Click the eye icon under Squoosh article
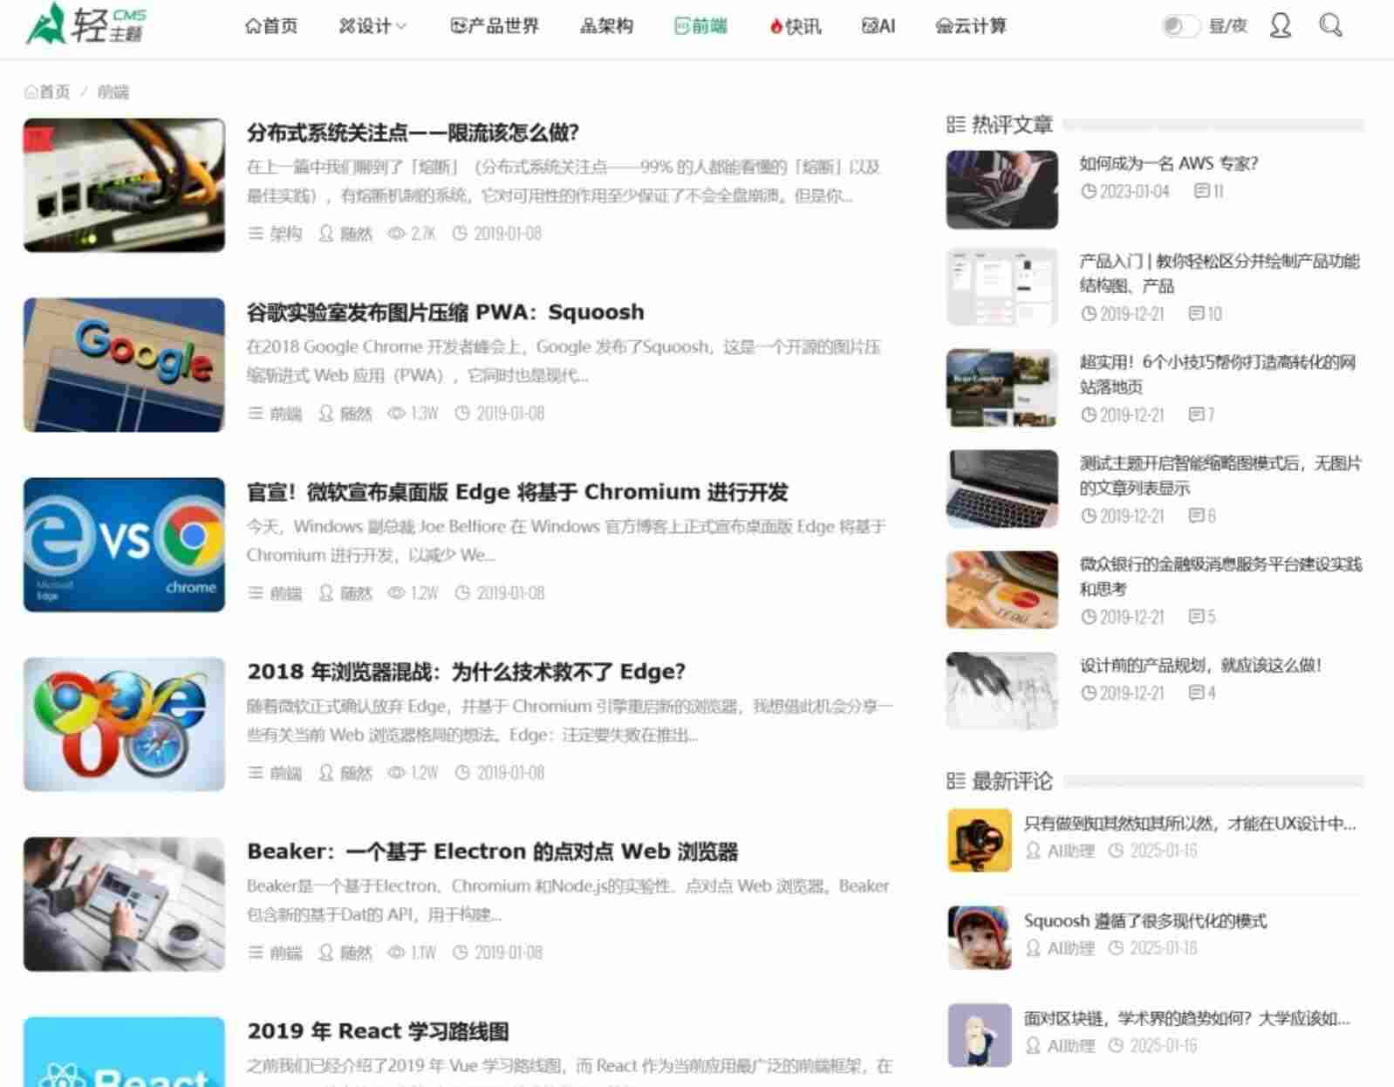Screen dimensions: 1394x1087 [x=396, y=414]
